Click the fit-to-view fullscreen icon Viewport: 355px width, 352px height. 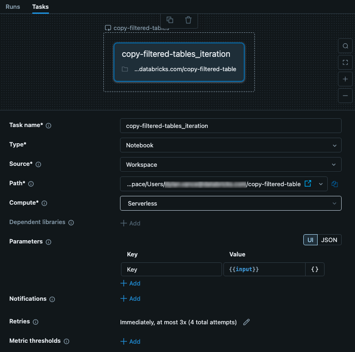coord(345,62)
